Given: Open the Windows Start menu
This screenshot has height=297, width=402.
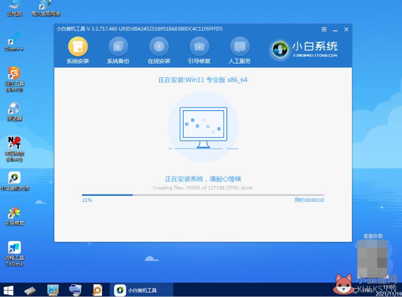Looking at the screenshot, I should pyautogui.click(x=8, y=291).
